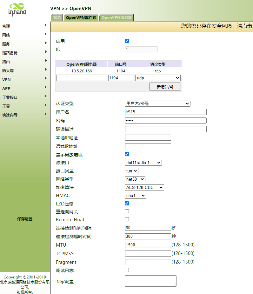
Task: Click the 新增[1/4] button
Action: tap(165, 87)
